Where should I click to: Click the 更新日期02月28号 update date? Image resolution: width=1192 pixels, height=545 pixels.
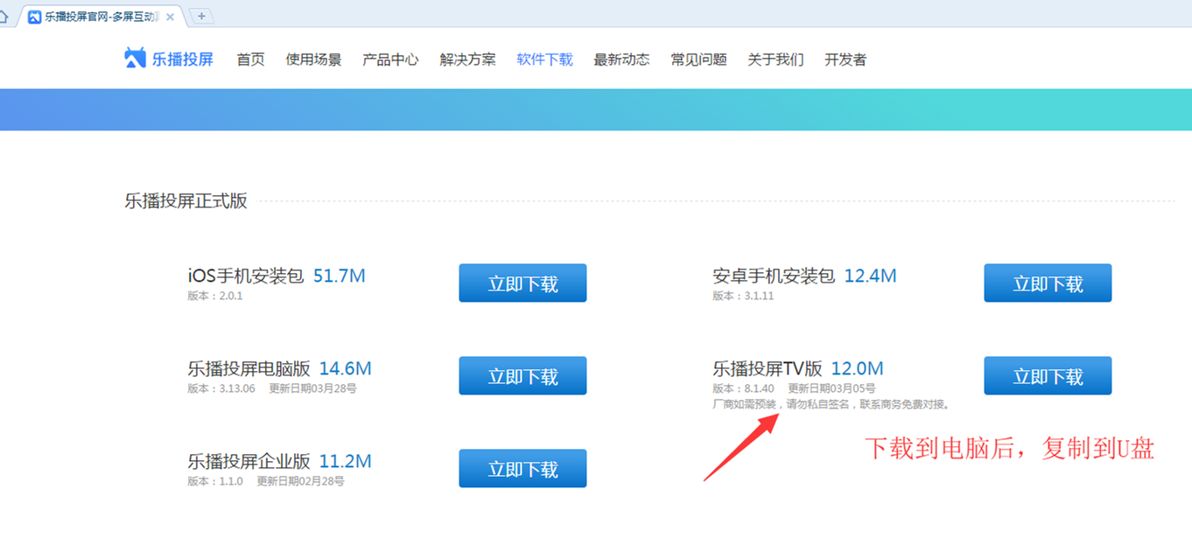coord(300,481)
